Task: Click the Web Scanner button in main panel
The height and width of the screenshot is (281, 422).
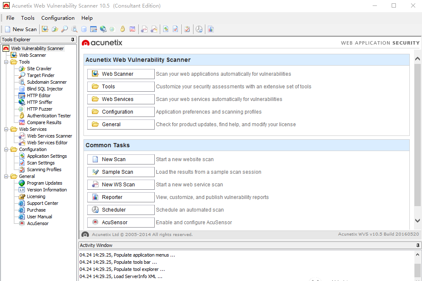Action: (121, 74)
